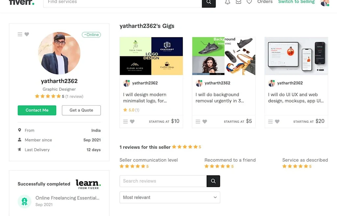Open the Most relevant sort dropdown

169,197
